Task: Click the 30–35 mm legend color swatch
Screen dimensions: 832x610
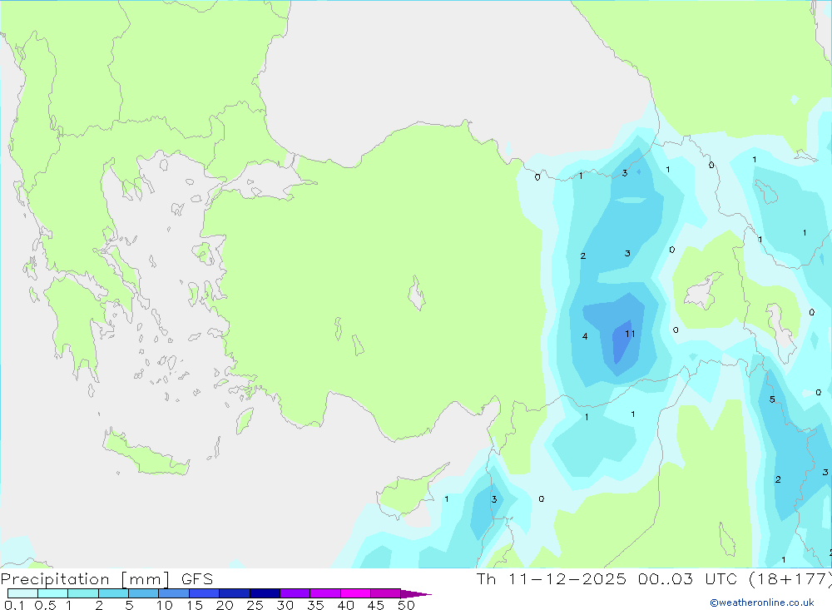Action: click(x=295, y=593)
